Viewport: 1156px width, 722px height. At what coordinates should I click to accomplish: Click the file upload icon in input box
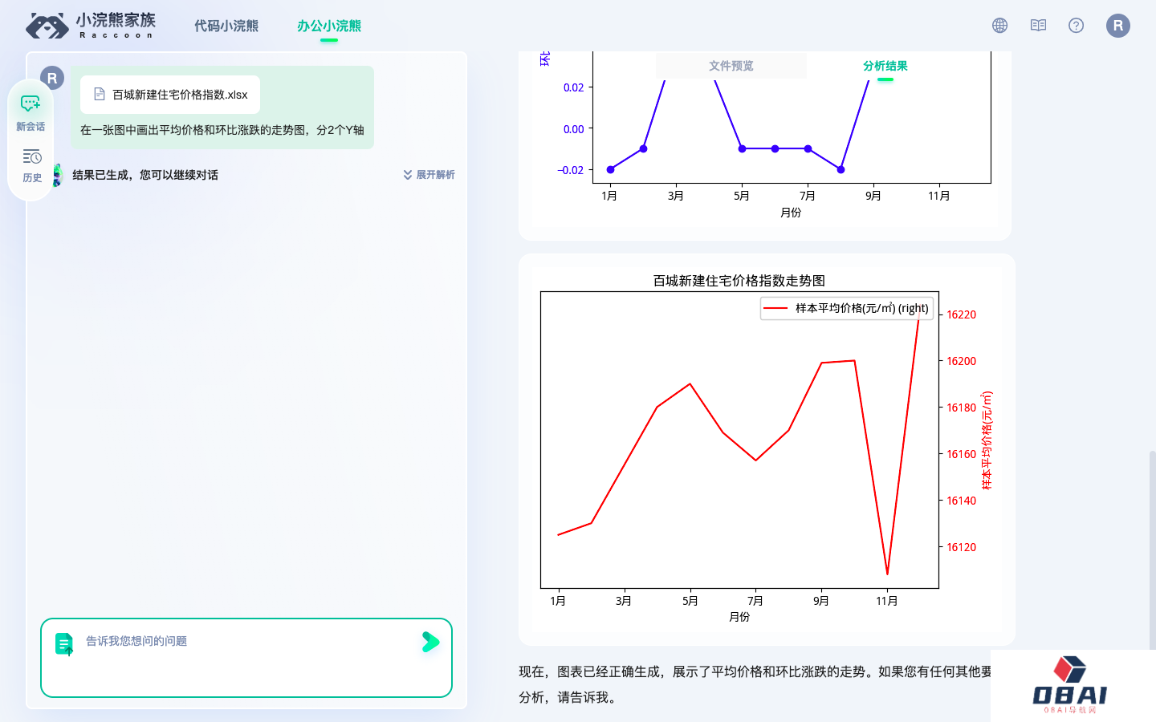[x=64, y=643]
